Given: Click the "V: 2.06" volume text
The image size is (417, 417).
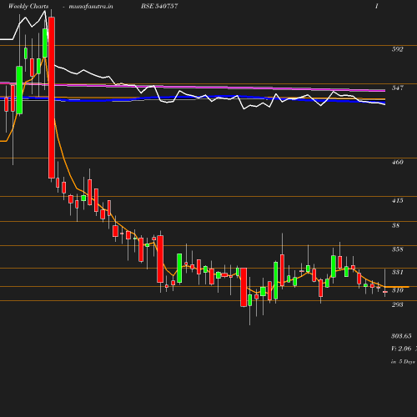Looking at the screenshot, I should 401,349.
